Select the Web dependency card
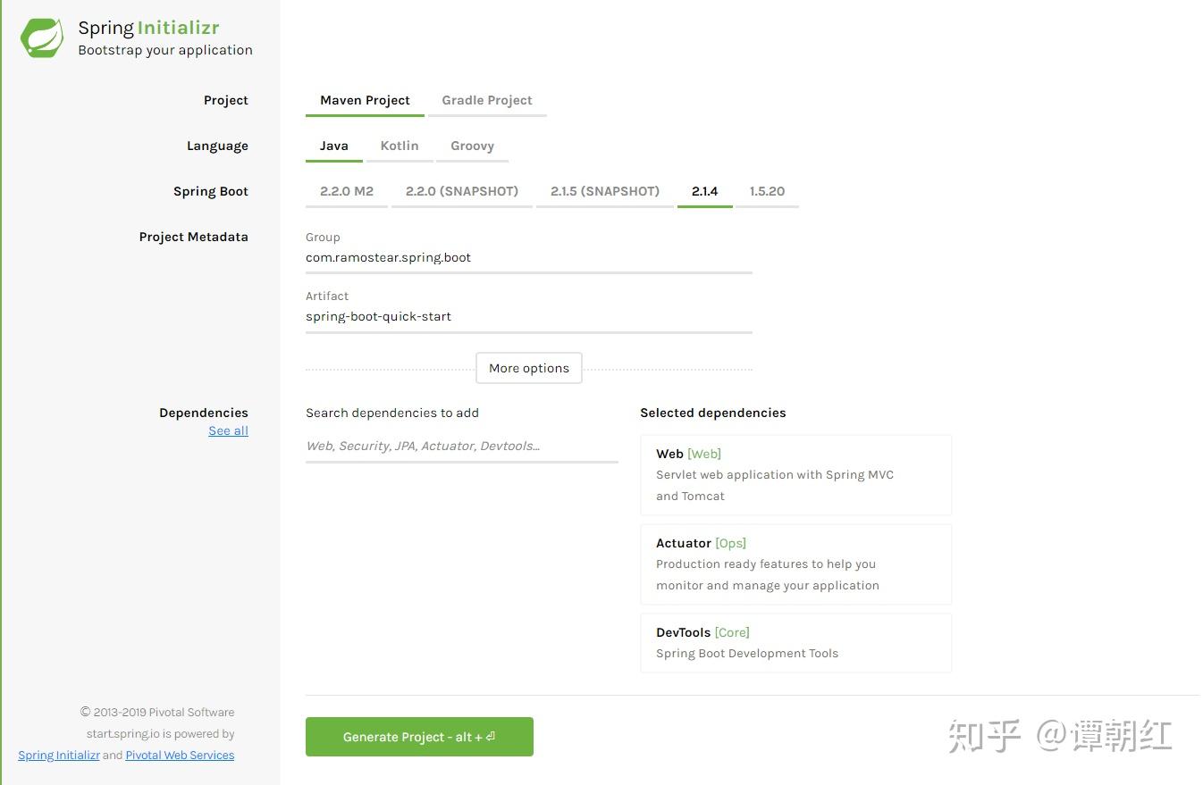Viewport: 1203px width, 785px height. pyautogui.click(x=795, y=474)
